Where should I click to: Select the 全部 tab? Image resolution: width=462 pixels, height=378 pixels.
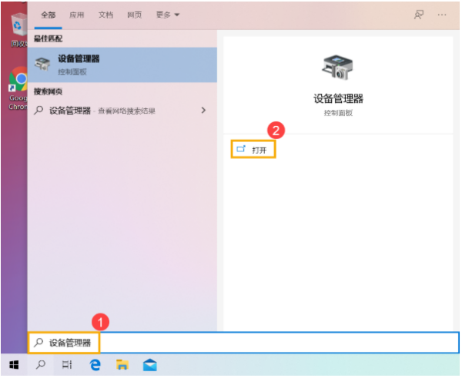point(48,15)
